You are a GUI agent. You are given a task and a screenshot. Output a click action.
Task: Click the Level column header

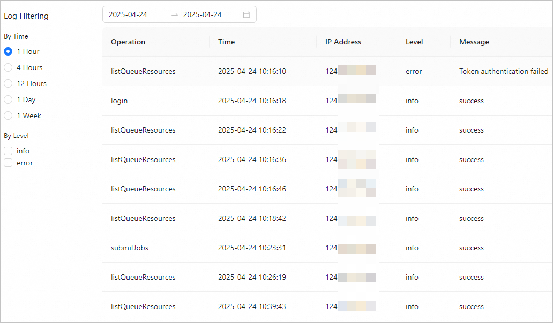414,42
